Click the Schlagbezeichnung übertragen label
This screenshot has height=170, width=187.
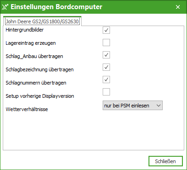click(39, 69)
